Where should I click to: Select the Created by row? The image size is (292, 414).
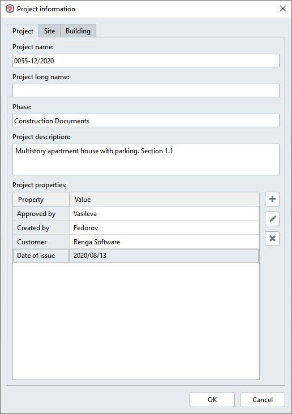(136, 227)
